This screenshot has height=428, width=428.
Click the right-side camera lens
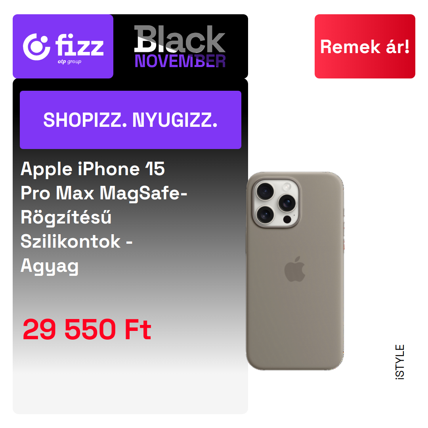287,203
